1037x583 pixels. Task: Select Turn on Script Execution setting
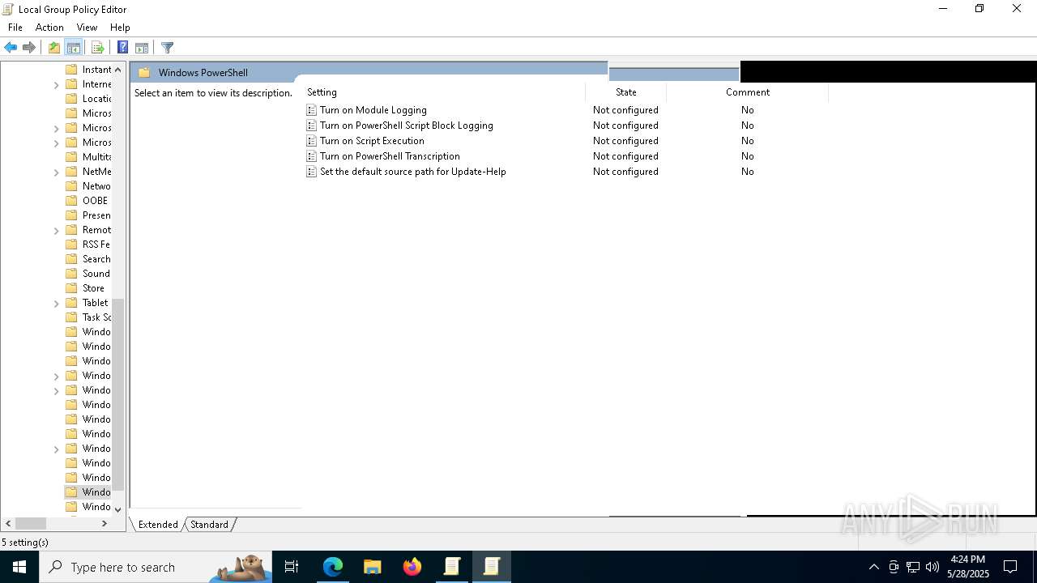click(x=372, y=141)
